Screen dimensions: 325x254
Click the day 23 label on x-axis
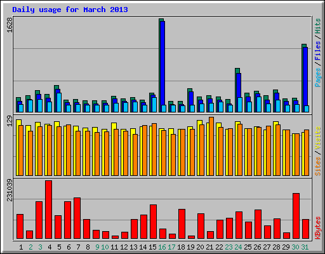click(x=229, y=247)
